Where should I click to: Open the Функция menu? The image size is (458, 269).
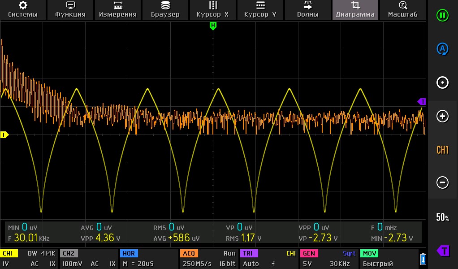(x=70, y=9)
